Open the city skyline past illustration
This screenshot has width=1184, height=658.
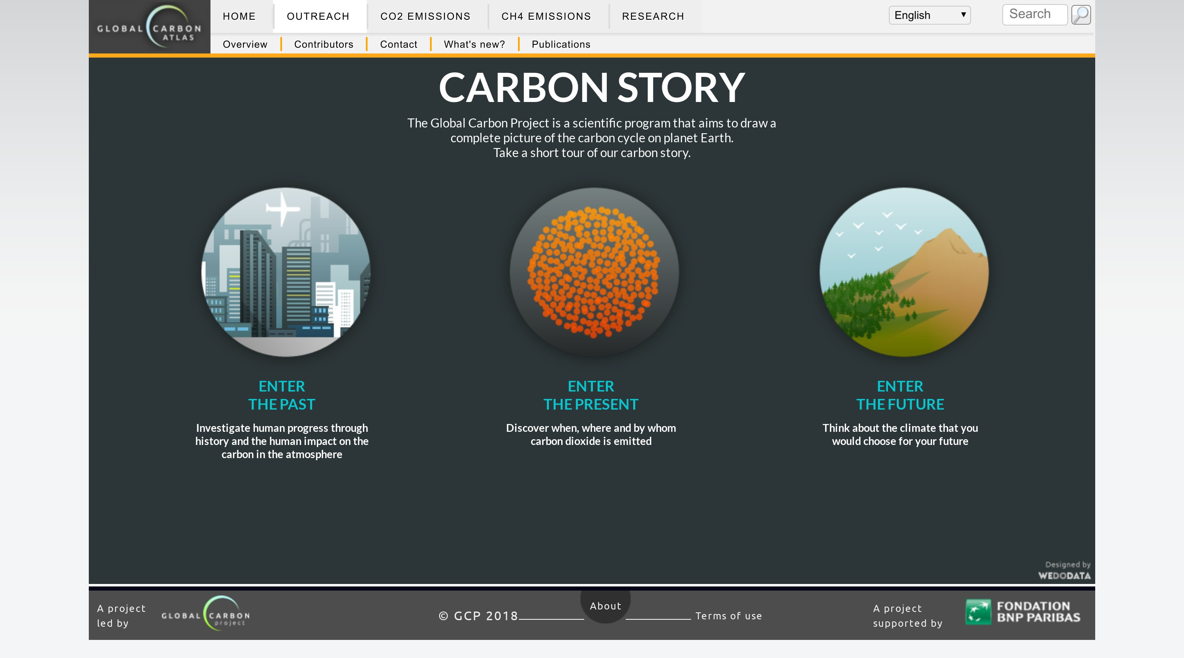point(286,272)
